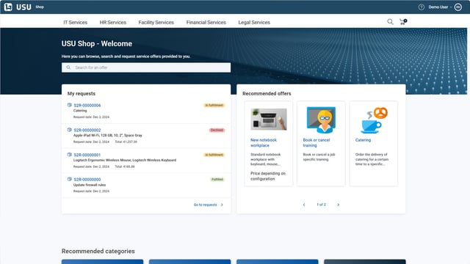Open request S2R-00000006
This screenshot has height=264, width=470.
pos(87,106)
